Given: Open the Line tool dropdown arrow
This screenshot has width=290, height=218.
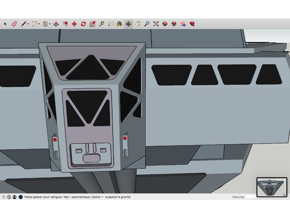Looking at the screenshot, I should (x=28, y=24).
